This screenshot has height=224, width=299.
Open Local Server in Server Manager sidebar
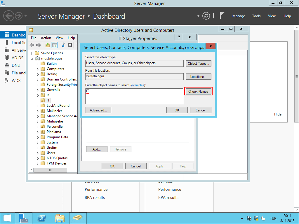pyautogui.click(x=15, y=43)
